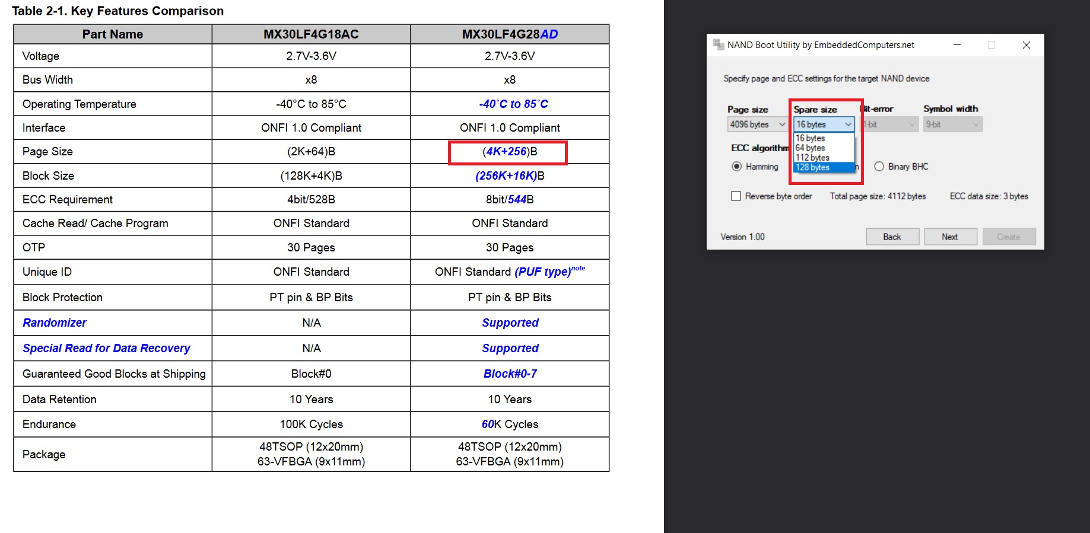Click the 'Block#0' cell for MX30LF4G18AC
This screenshot has height=533, width=1090.
pos(311,374)
